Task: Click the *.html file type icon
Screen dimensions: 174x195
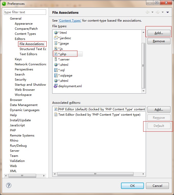Action: pos(56,33)
